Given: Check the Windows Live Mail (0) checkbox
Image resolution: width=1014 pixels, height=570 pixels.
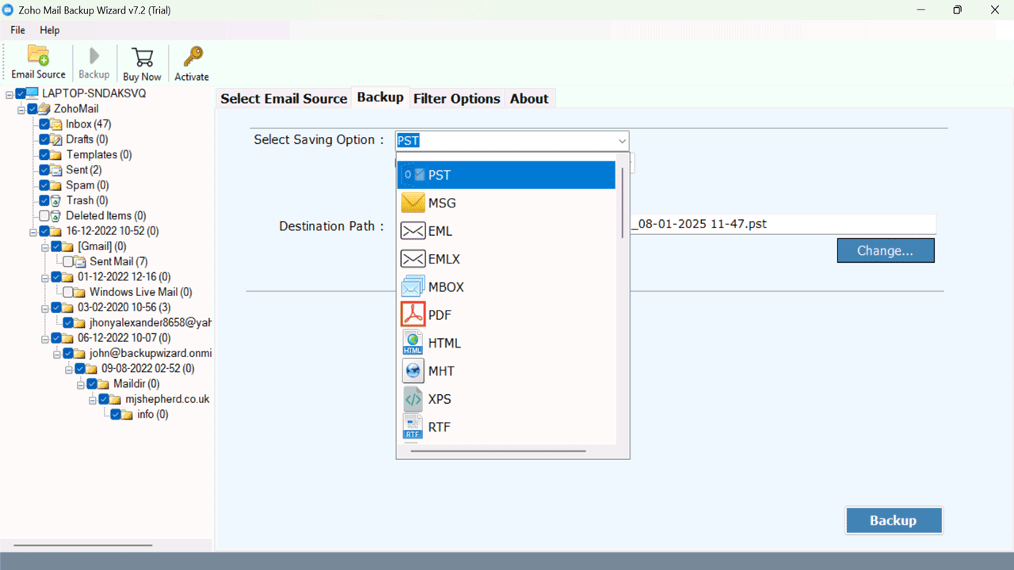Looking at the screenshot, I should (68, 292).
